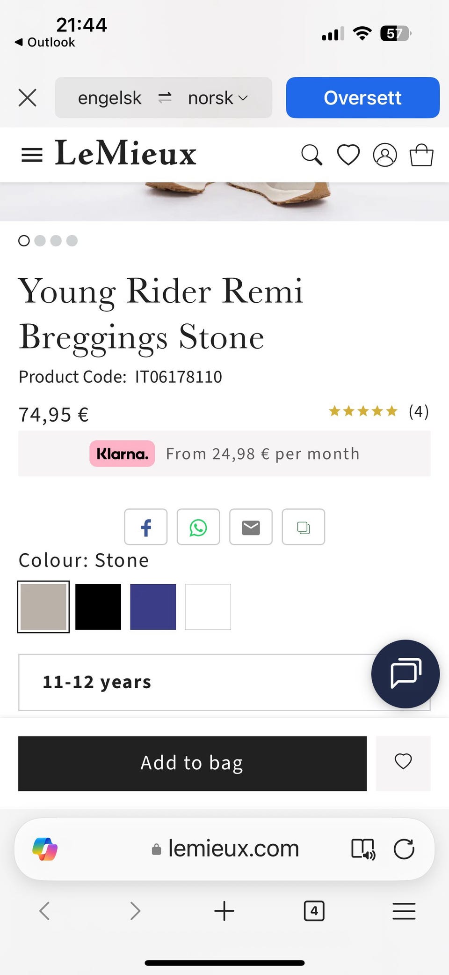Copy product link icon
Screen dimensions: 449x975
point(303,527)
